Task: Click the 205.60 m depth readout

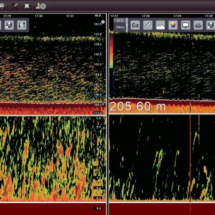Action: [x=138, y=107]
